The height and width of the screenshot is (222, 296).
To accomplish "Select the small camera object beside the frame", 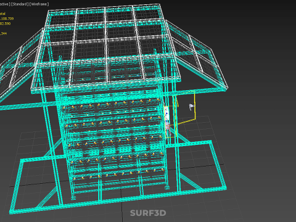I will (192, 107).
